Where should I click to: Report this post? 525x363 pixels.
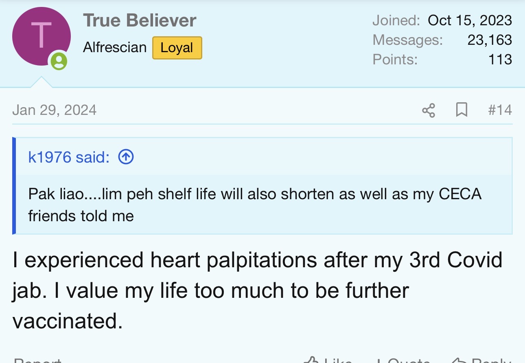pos(37,361)
